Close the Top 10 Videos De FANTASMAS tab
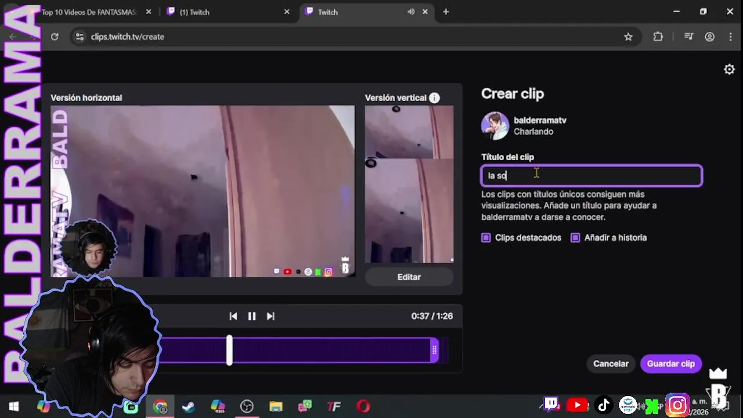This screenshot has width=743, height=418. (x=149, y=12)
